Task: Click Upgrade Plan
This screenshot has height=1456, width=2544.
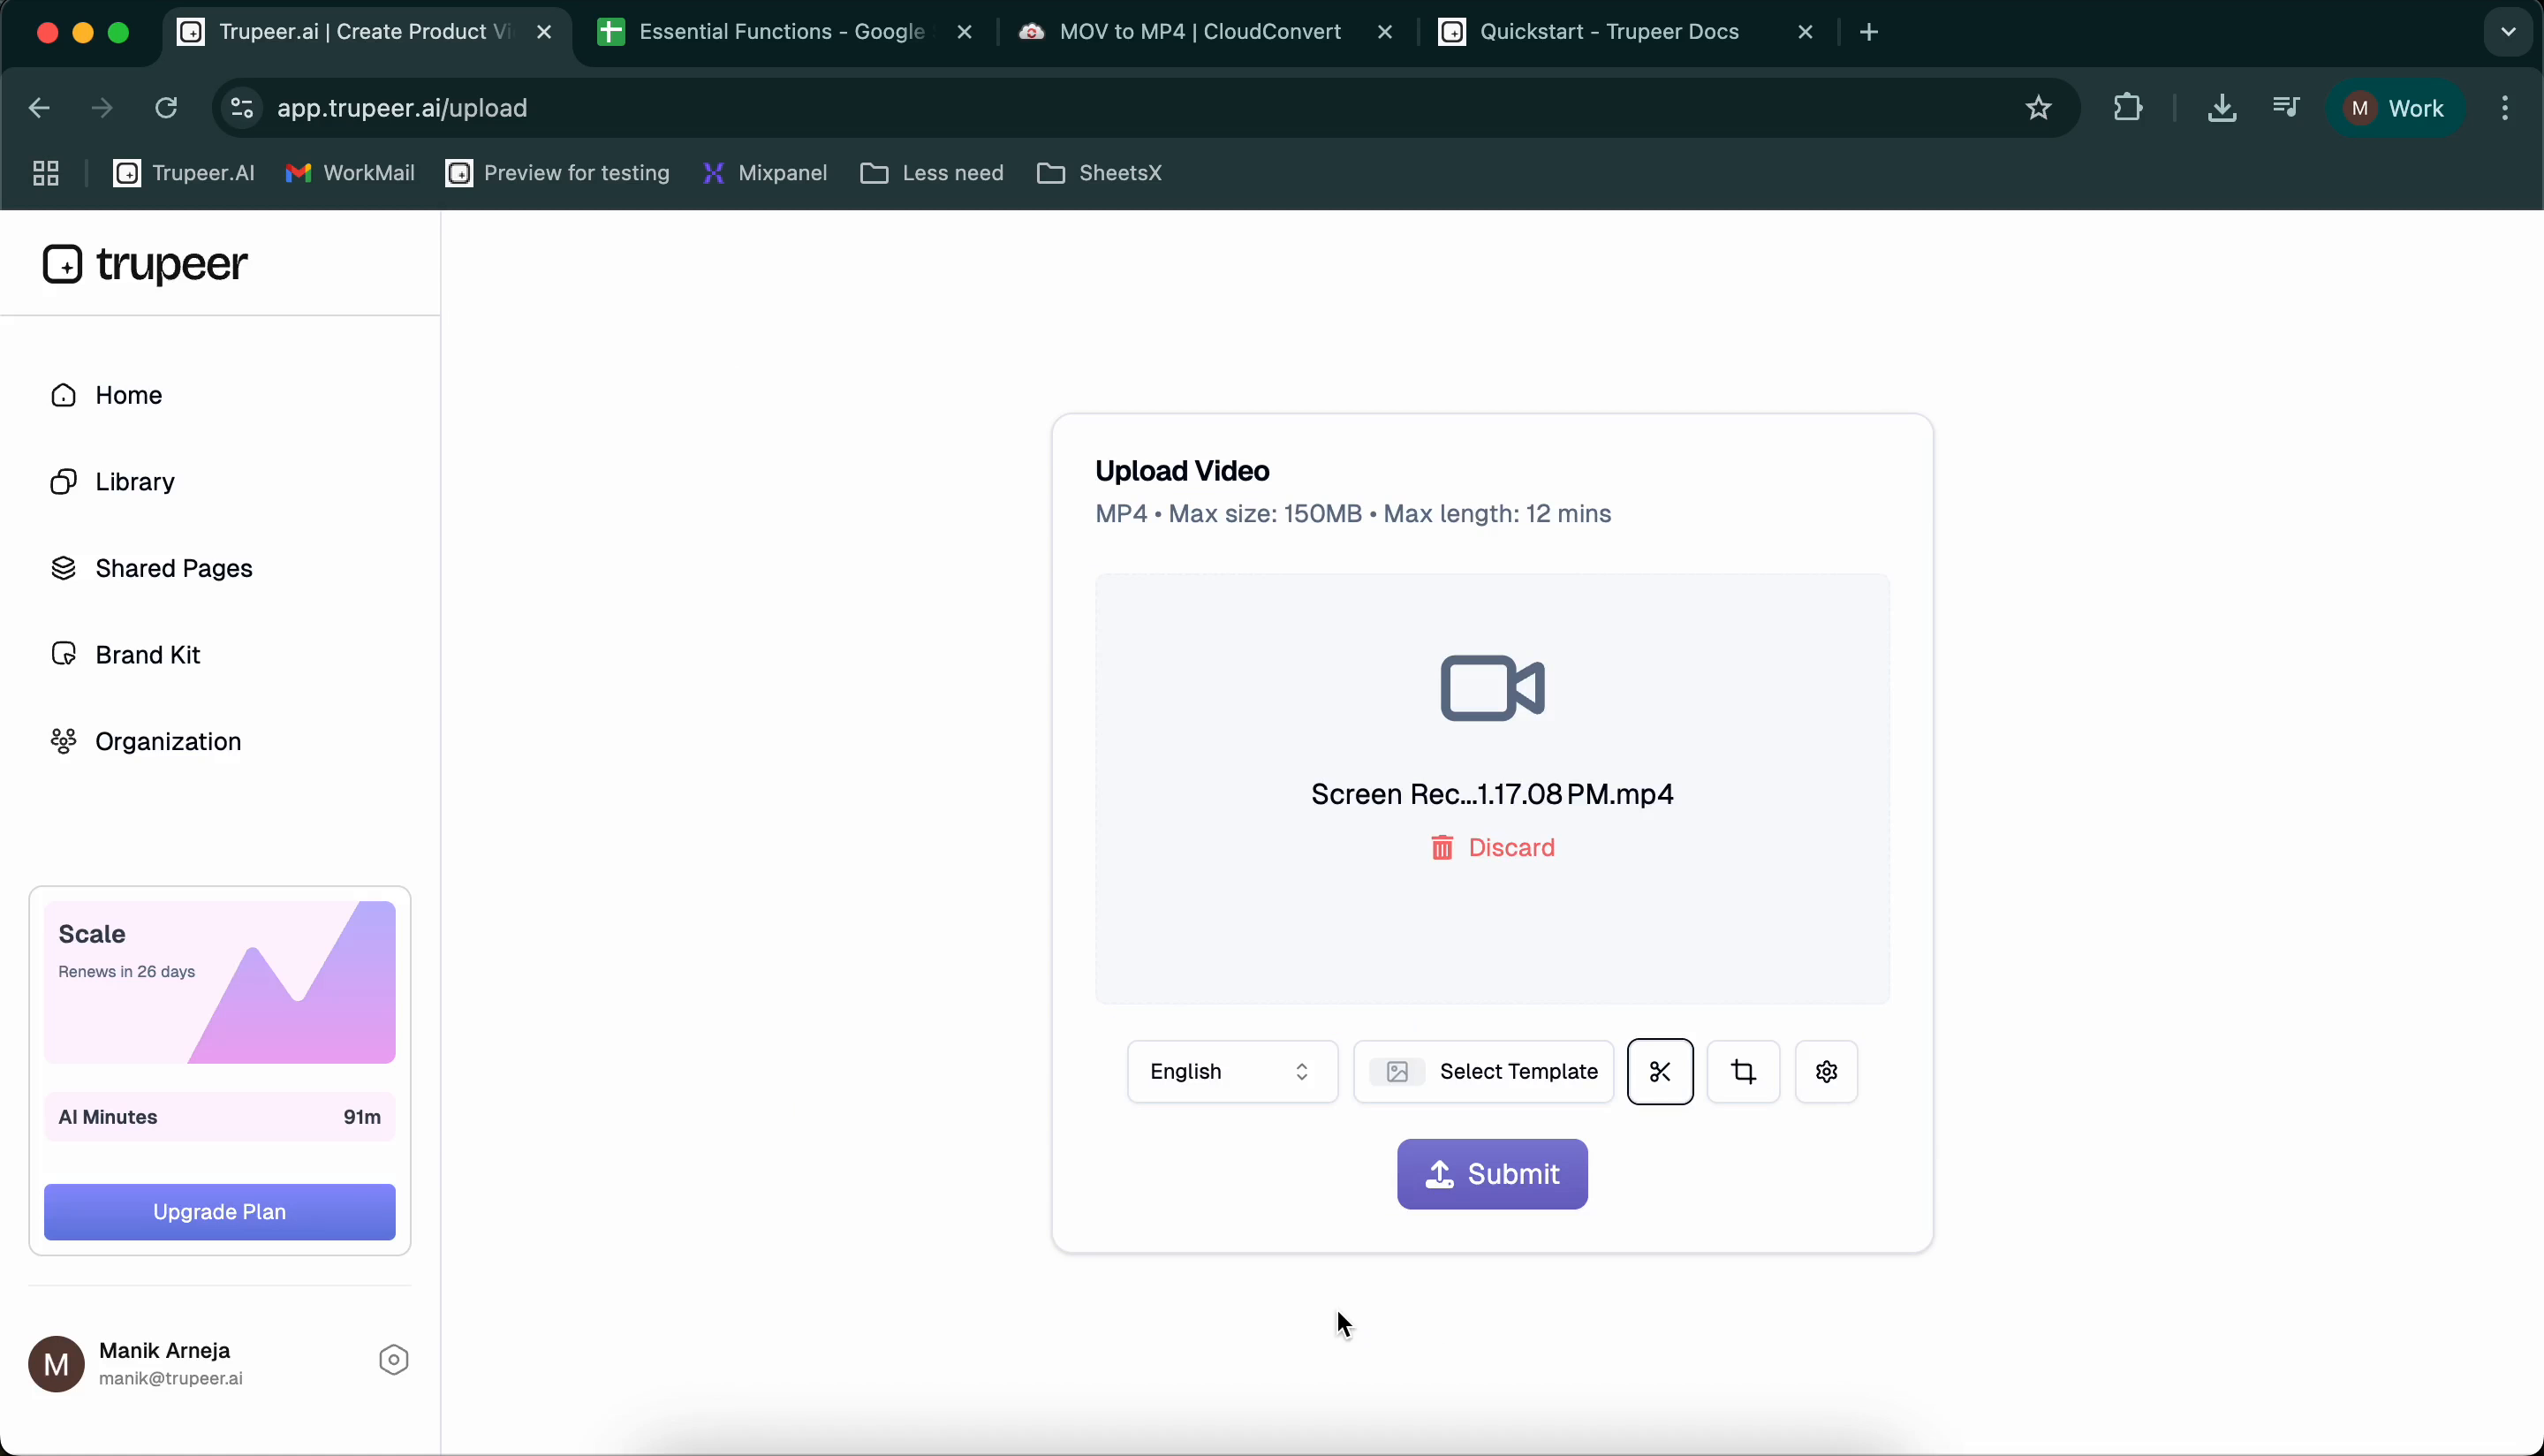Action: [x=219, y=1211]
